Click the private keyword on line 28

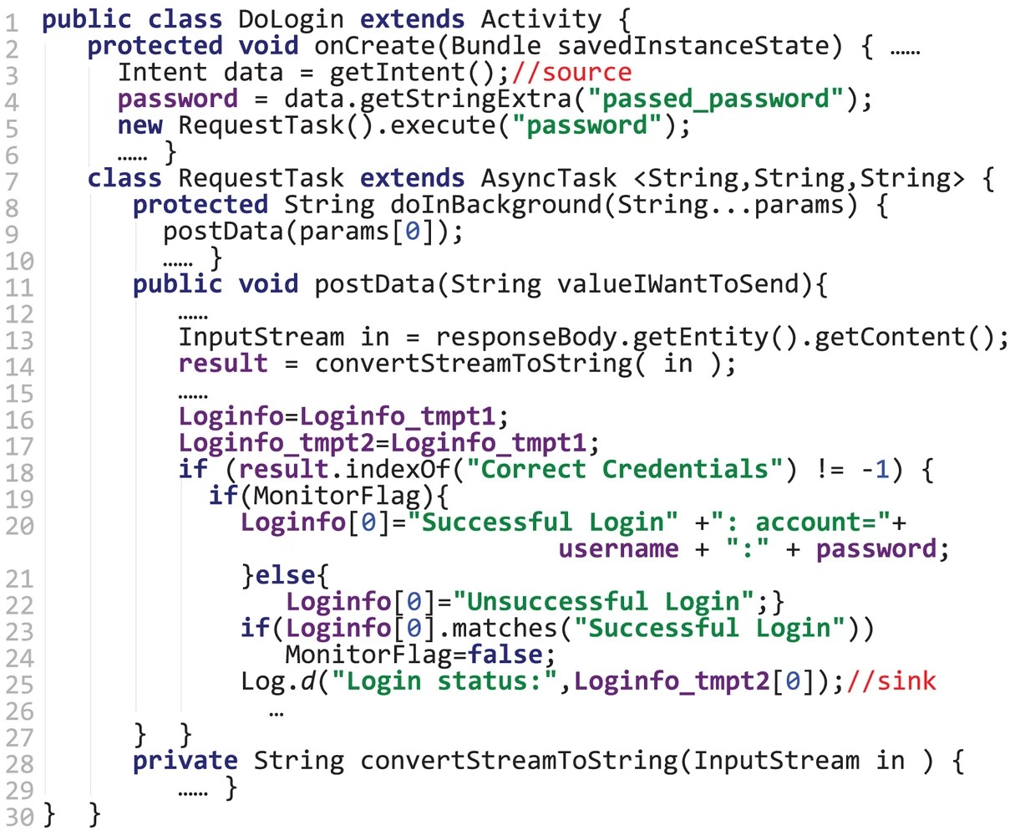(x=185, y=761)
